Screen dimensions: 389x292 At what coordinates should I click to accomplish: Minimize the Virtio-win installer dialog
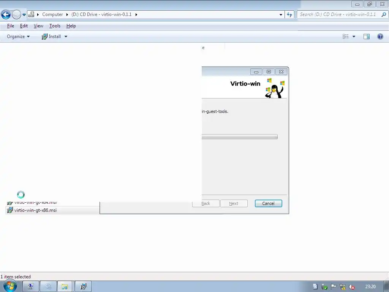point(256,72)
